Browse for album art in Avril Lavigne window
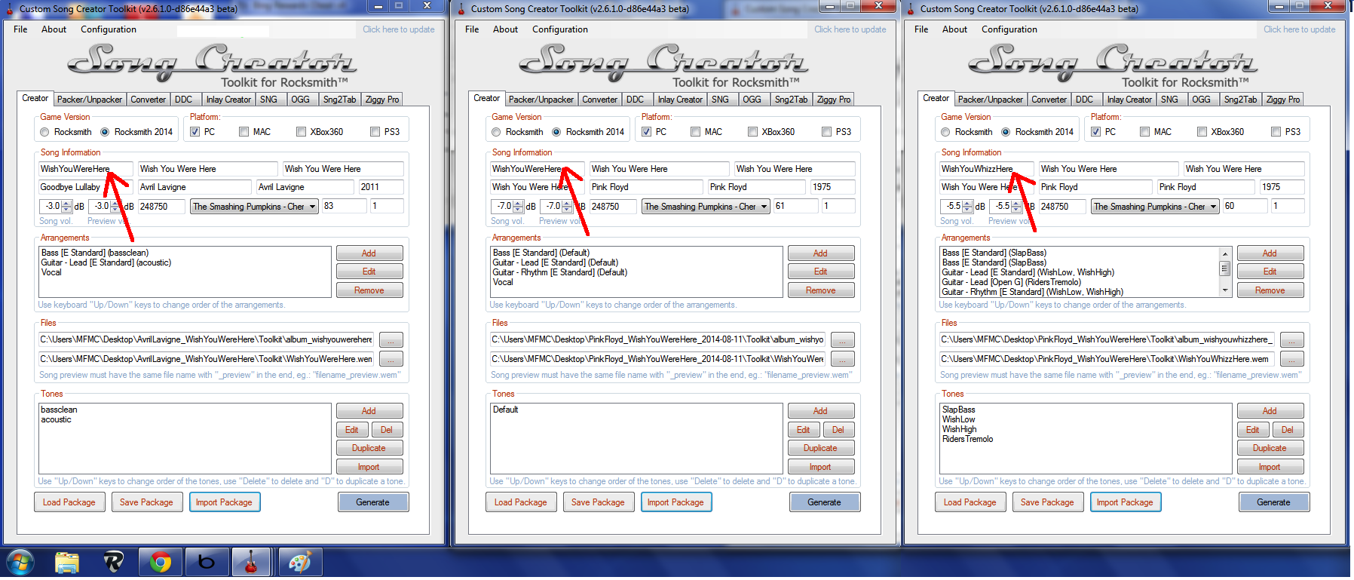Screen dimensions: 1354x580 391,340
